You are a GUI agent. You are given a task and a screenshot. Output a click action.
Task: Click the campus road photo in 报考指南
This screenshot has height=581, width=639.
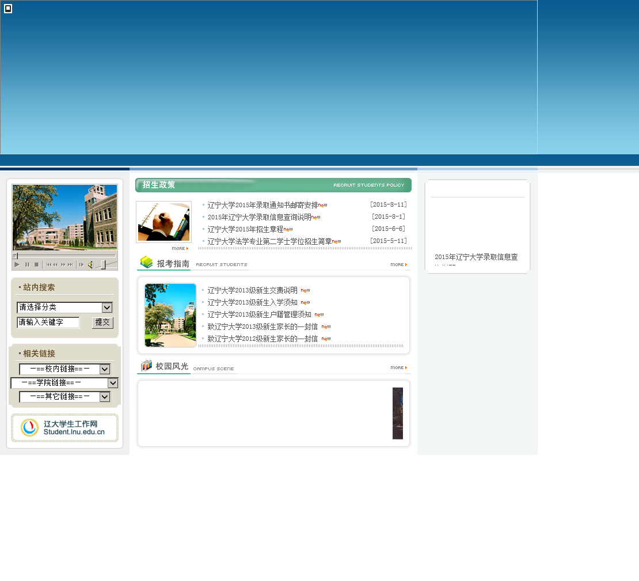coord(170,315)
